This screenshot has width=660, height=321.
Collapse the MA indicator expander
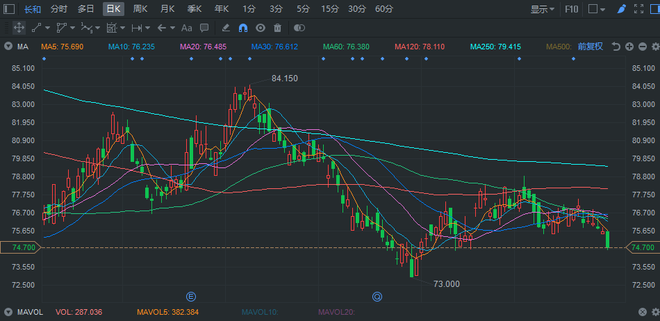8,47
